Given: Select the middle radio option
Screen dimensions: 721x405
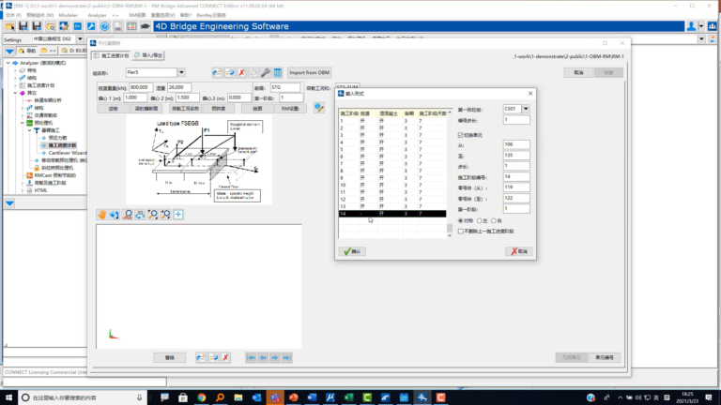Looking at the screenshot, I should click(479, 221).
